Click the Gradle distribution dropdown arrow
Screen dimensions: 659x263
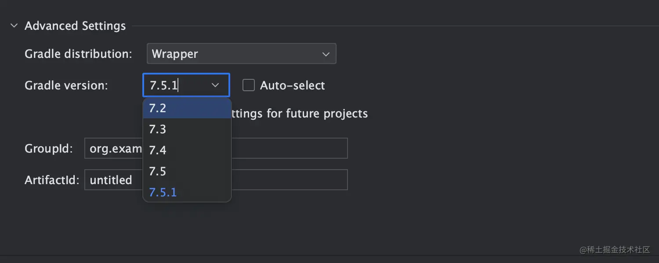(x=326, y=54)
